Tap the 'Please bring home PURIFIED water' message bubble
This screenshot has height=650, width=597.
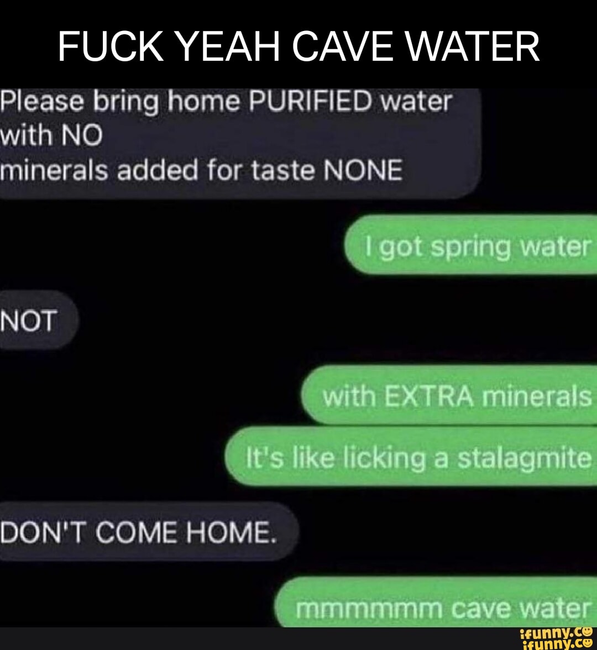(240, 144)
